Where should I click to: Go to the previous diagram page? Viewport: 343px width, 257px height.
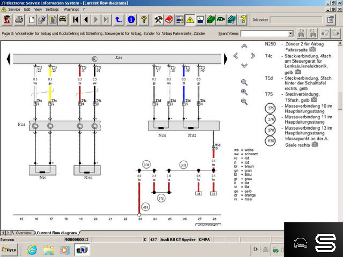tap(86, 20)
